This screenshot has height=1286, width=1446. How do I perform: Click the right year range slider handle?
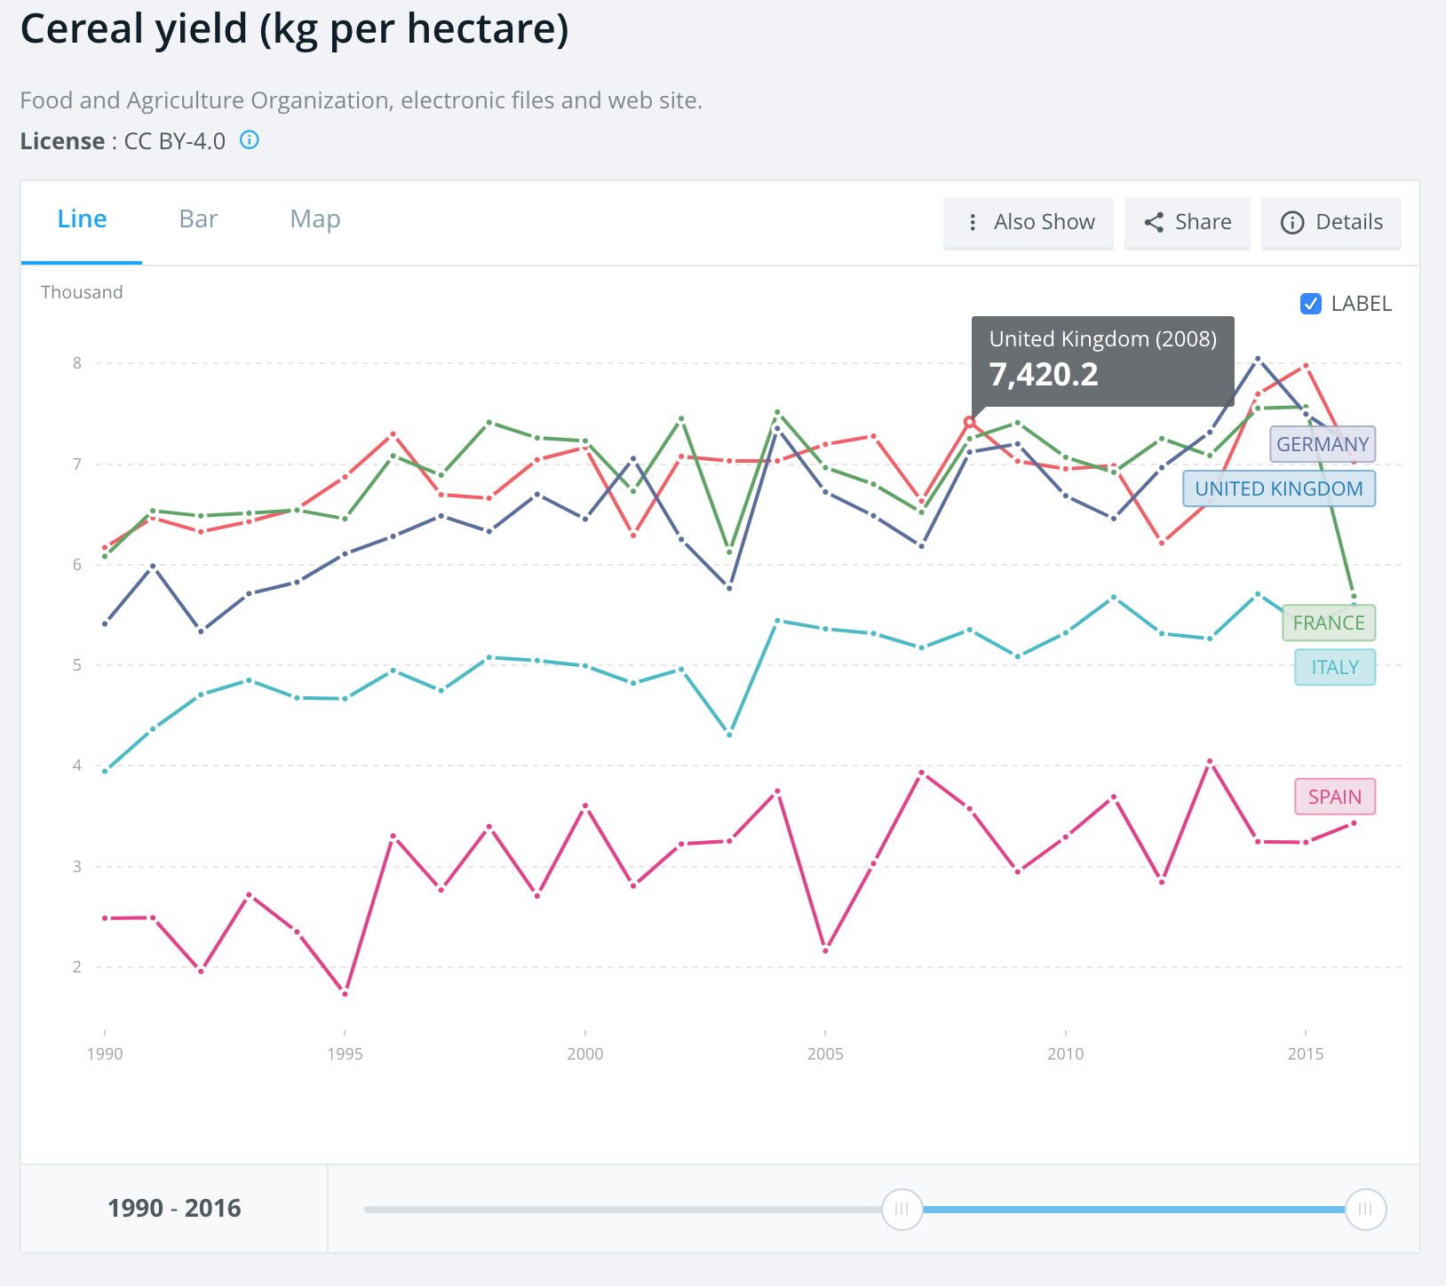pyautogui.click(x=1365, y=1209)
